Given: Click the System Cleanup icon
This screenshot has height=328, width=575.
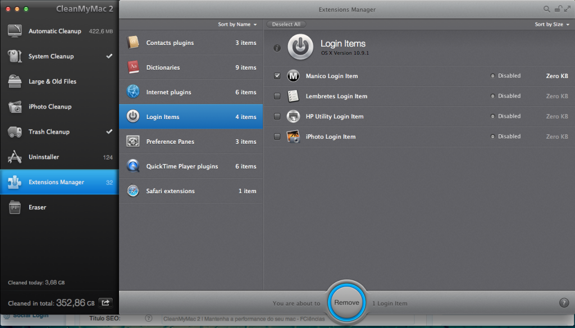Looking at the screenshot, I should click(15, 56).
